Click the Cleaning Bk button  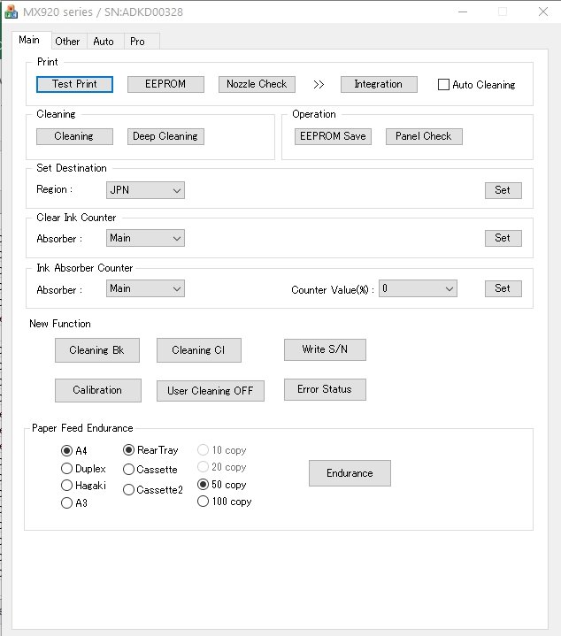pyautogui.click(x=97, y=350)
